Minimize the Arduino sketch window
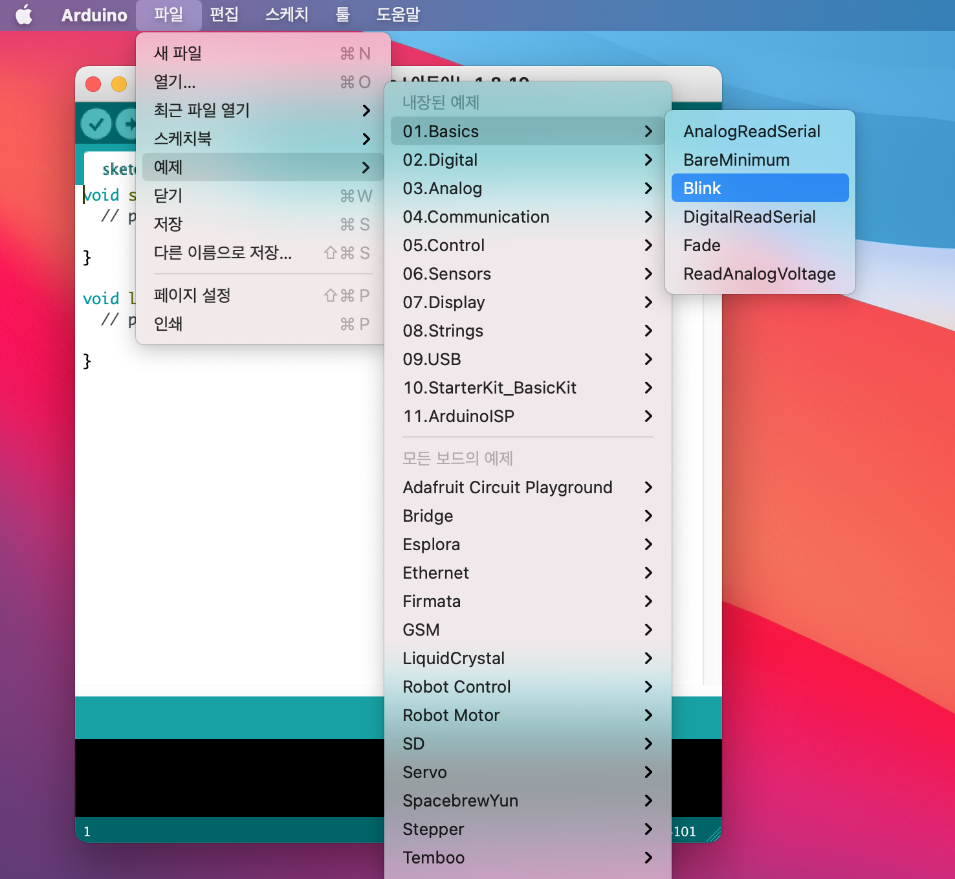This screenshot has width=955, height=879. pyautogui.click(x=119, y=84)
